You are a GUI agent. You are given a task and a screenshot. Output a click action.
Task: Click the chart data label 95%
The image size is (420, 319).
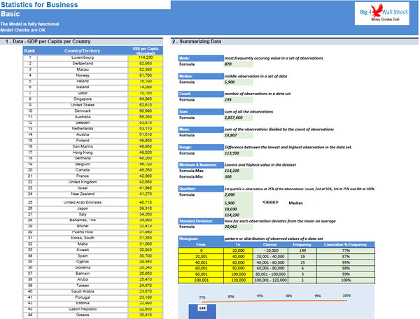pos(260,296)
